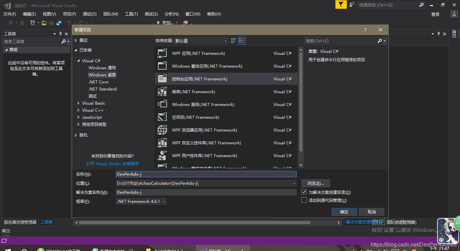This screenshot has width=460, height=251.
Task: Click the Save All icon
Action: [59, 23]
